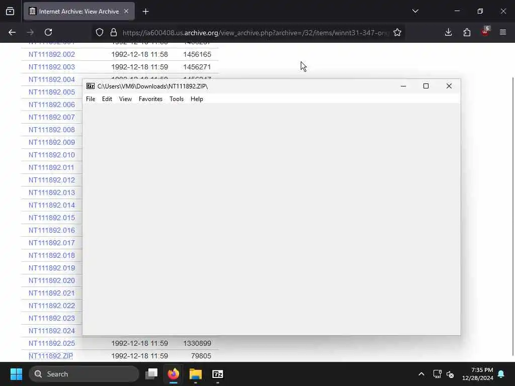Open the NT111892.002 link
The width and height of the screenshot is (515, 386).
pos(52,54)
